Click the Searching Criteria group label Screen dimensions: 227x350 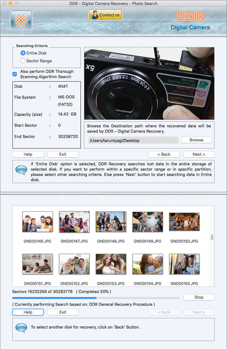[x=32, y=46]
